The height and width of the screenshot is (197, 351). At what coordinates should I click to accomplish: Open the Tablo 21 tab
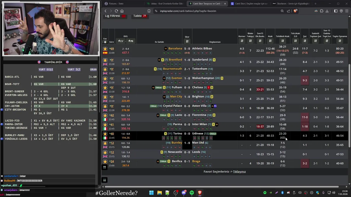coord(140,16)
